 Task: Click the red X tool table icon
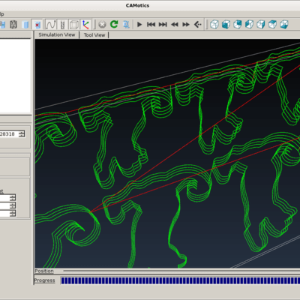click(37, 25)
